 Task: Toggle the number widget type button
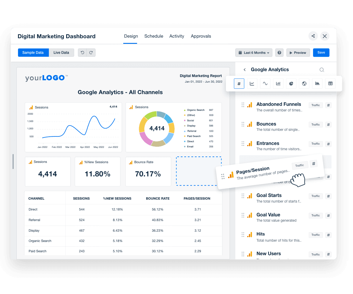tap(239, 83)
